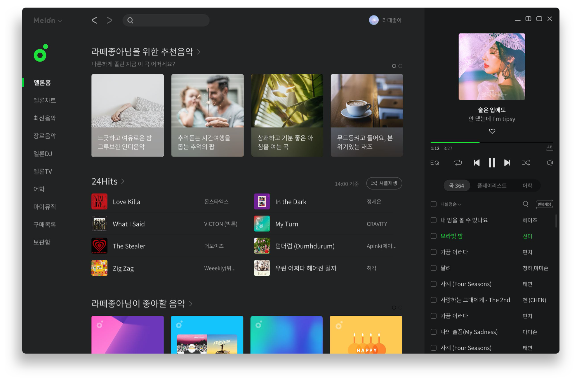Open the equalizer (EQ) panel
The height and width of the screenshot is (381, 577).
(x=434, y=162)
